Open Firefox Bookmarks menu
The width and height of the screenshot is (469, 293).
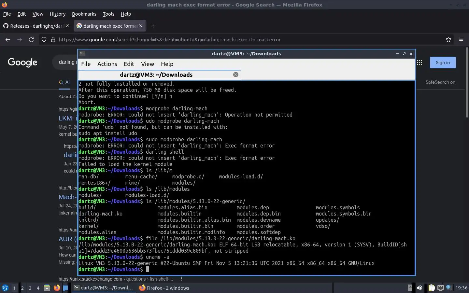84,14
